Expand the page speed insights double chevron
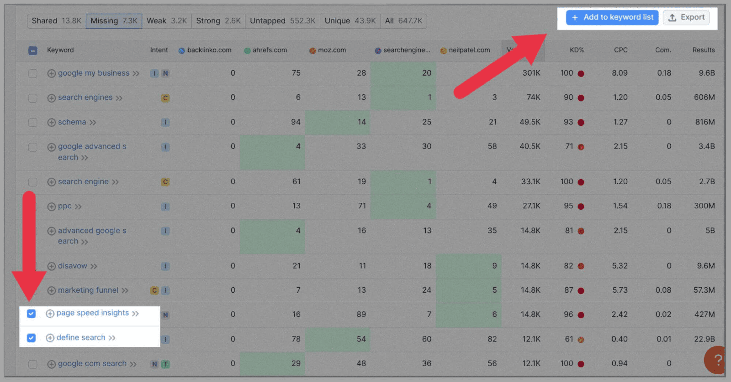Image resolution: width=731 pixels, height=382 pixels. [135, 314]
